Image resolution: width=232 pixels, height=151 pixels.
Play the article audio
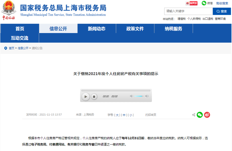86,96
